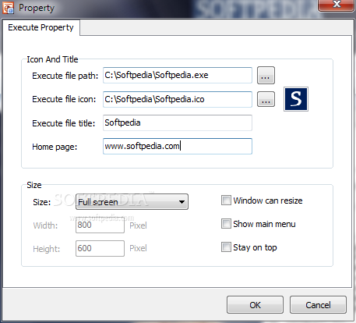356x323 pixels.
Task: Tick the Show main menu checkbox
Action: (x=226, y=224)
